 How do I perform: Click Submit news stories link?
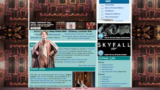coord(89,65)
